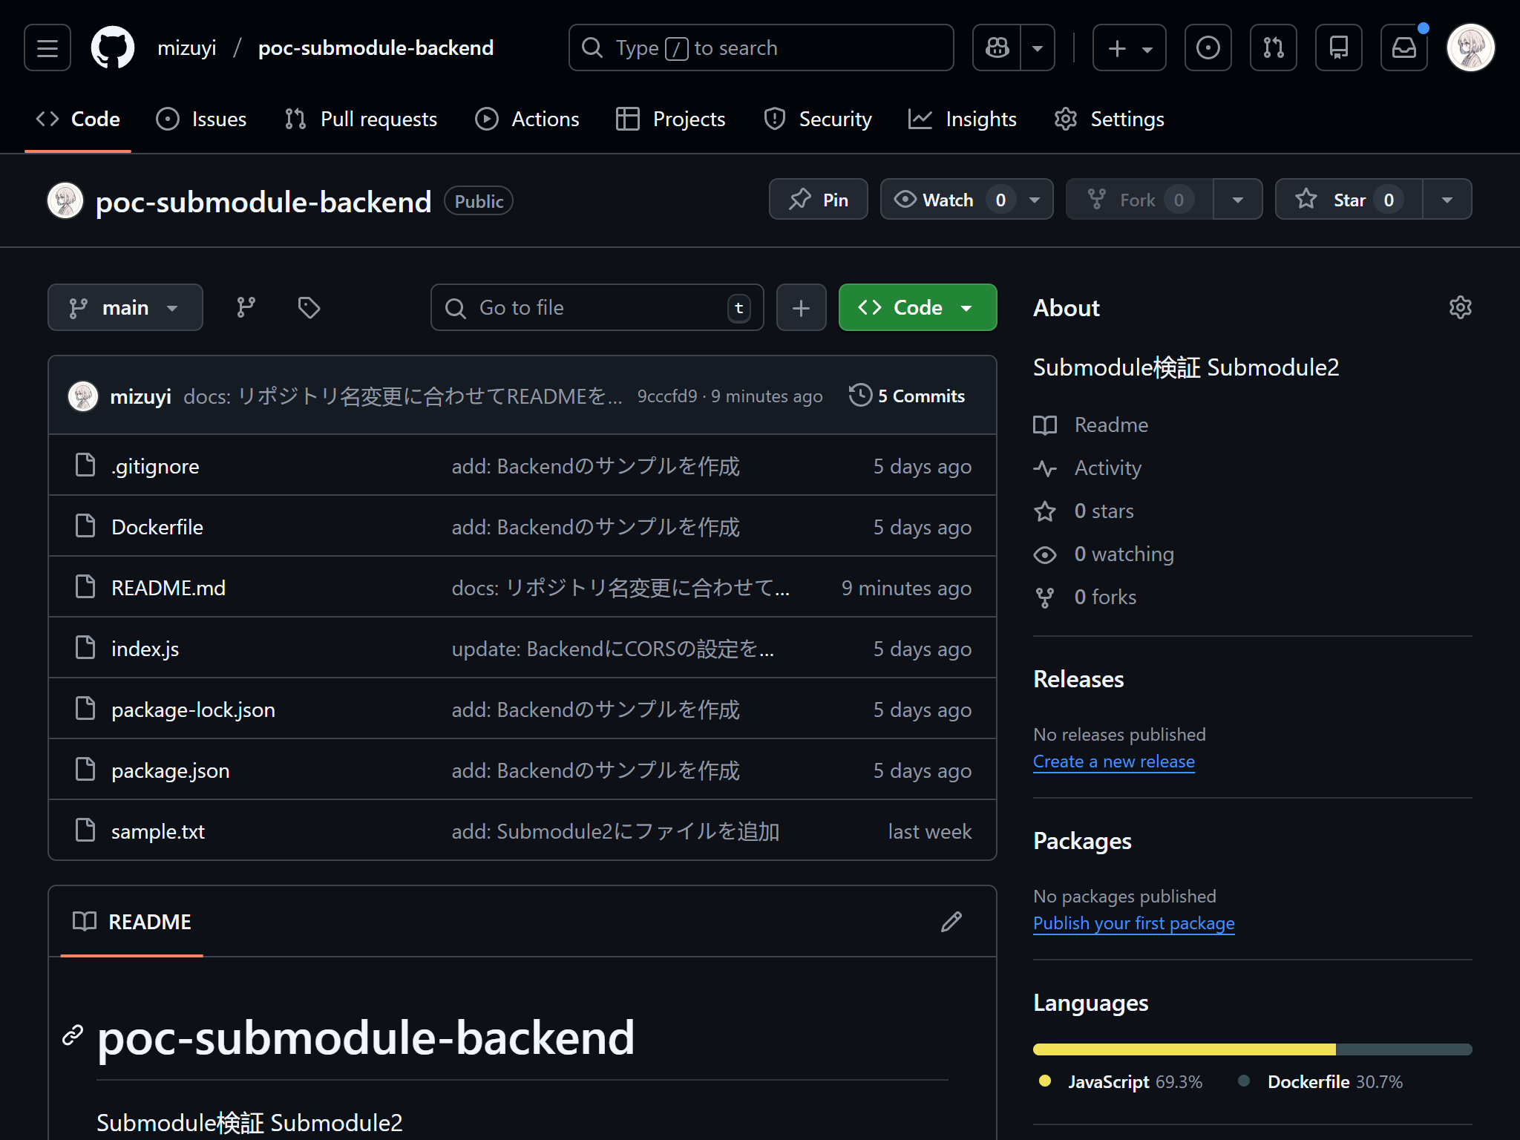Click the JavaScript language color bar

(x=1183, y=1049)
